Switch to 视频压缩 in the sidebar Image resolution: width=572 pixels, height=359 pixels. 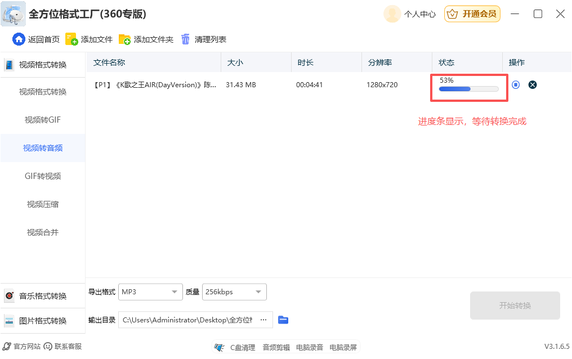[x=43, y=204]
